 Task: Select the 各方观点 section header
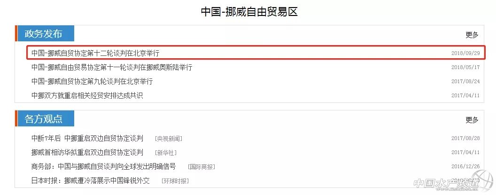point(43,119)
